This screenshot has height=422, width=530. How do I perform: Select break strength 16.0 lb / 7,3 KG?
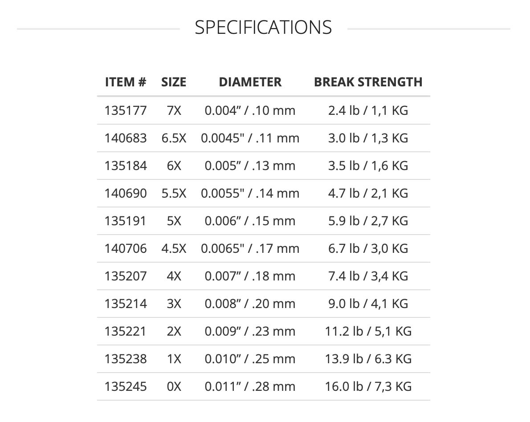(368, 386)
